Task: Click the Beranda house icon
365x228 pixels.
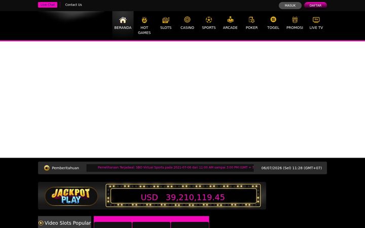Action: [x=123, y=20]
